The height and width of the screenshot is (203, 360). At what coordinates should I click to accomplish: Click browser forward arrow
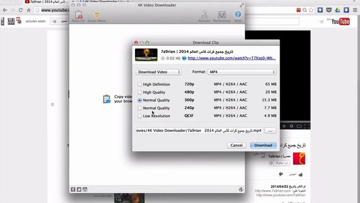12,10
